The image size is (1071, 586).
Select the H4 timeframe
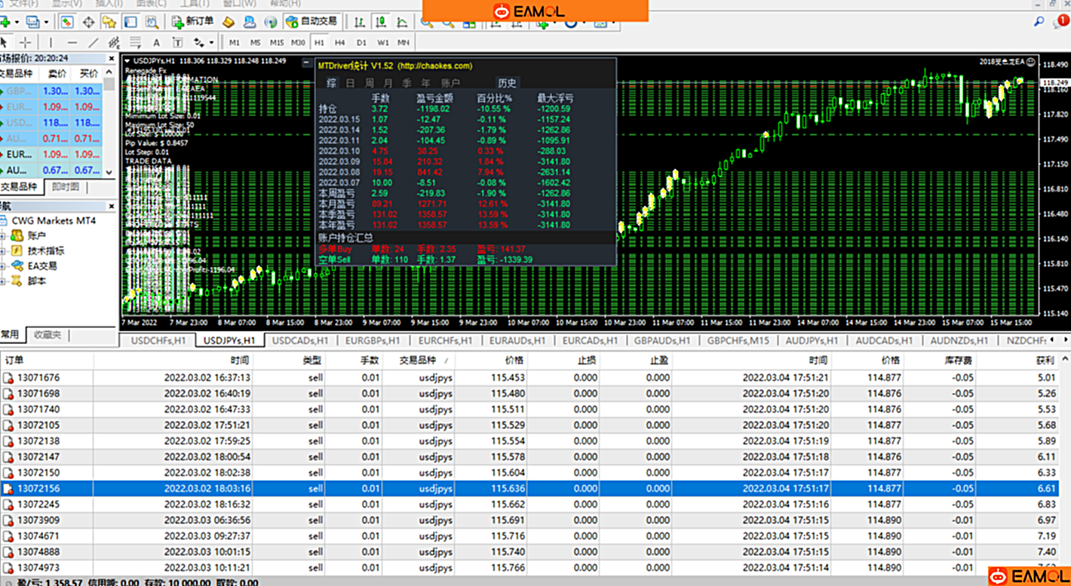point(340,42)
